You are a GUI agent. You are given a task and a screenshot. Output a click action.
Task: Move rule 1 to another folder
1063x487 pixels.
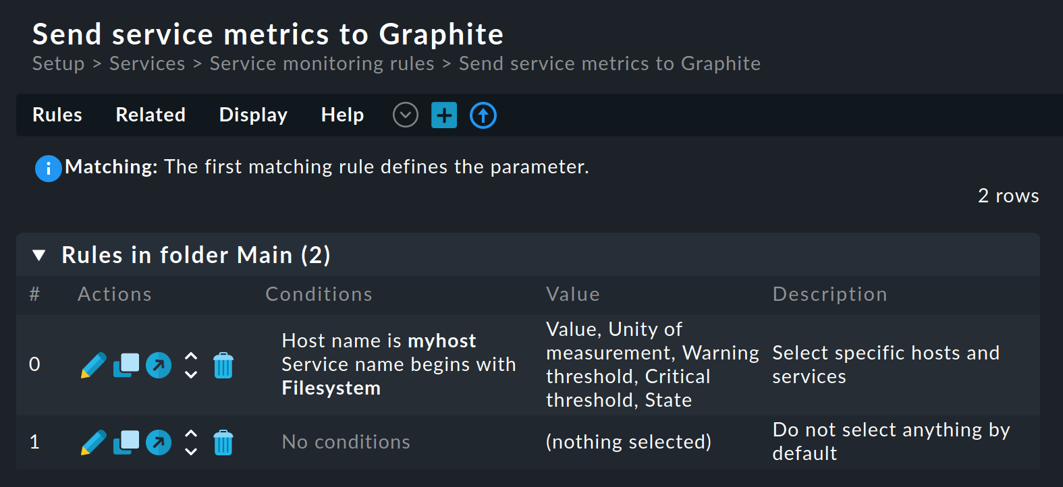click(x=159, y=442)
